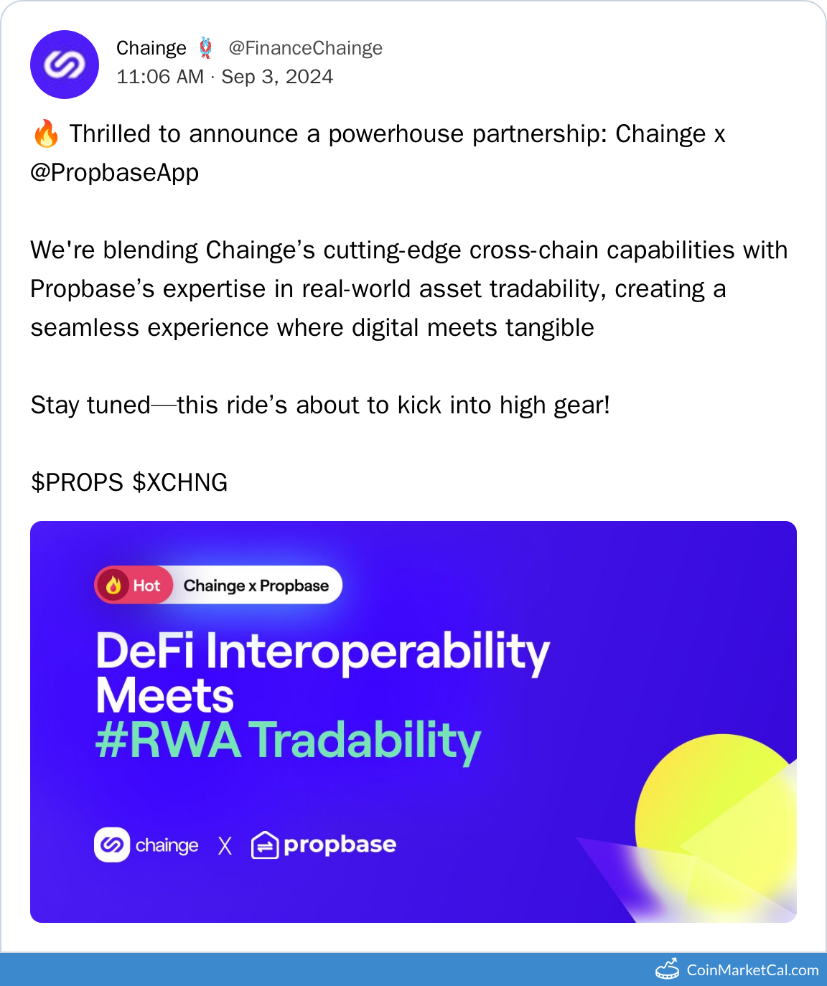Click the $XCHNG cashtag
The width and height of the screenshot is (827, 986).
(180, 482)
